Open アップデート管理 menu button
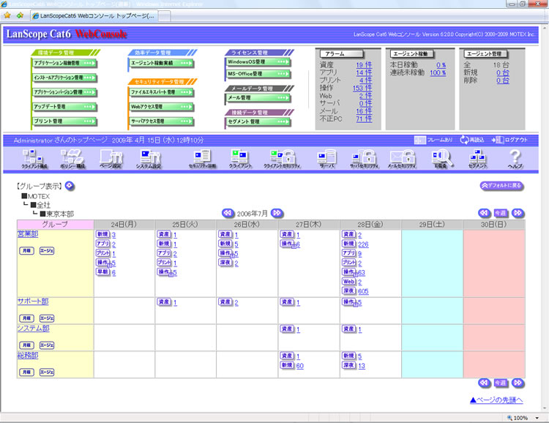 [64, 107]
